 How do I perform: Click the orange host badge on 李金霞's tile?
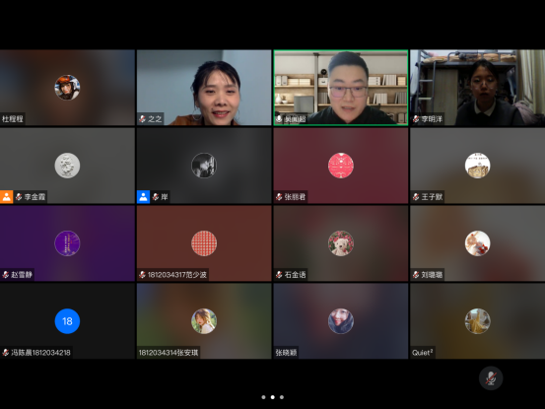click(6, 197)
